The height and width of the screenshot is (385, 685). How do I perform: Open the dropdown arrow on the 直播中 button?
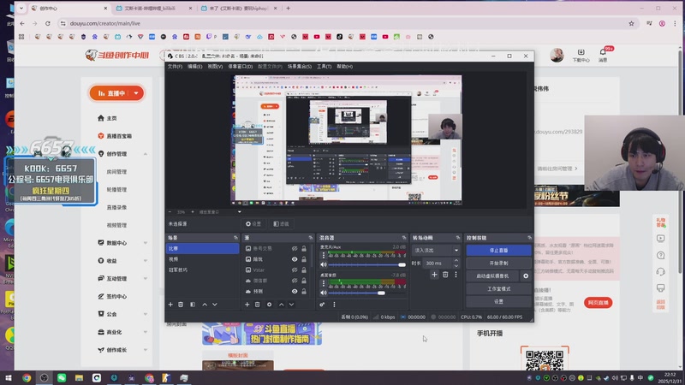coord(136,93)
